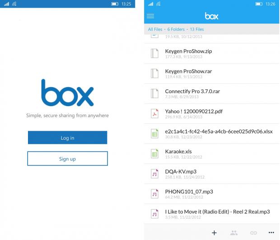The height and width of the screenshot is (240, 280).
Task: Open the three-dot more options menu
Action: coord(271,233)
